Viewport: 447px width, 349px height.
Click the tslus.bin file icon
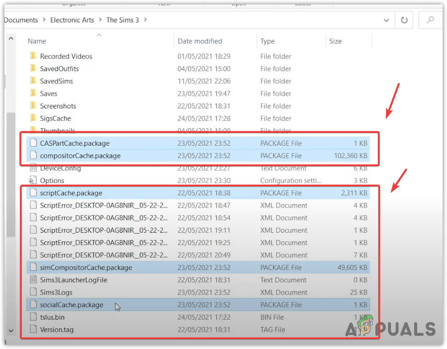coord(33,317)
